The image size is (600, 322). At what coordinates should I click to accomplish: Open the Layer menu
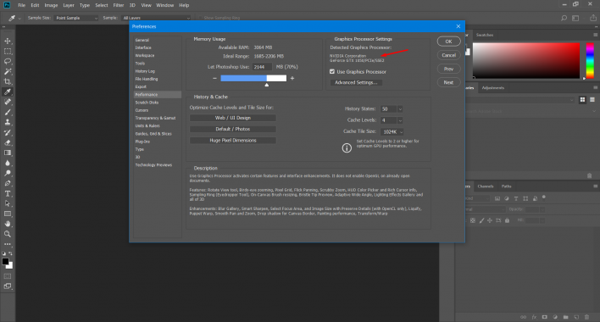(x=69, y=5)
